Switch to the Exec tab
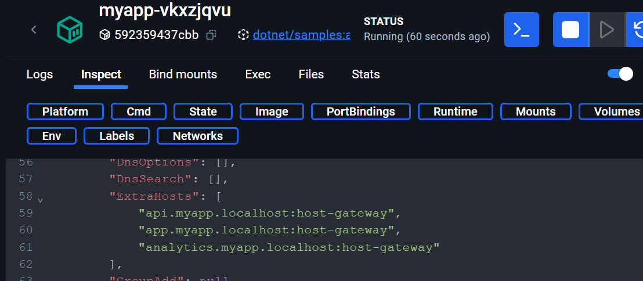This screenshot has height=281, width=643. pos(258,74)
